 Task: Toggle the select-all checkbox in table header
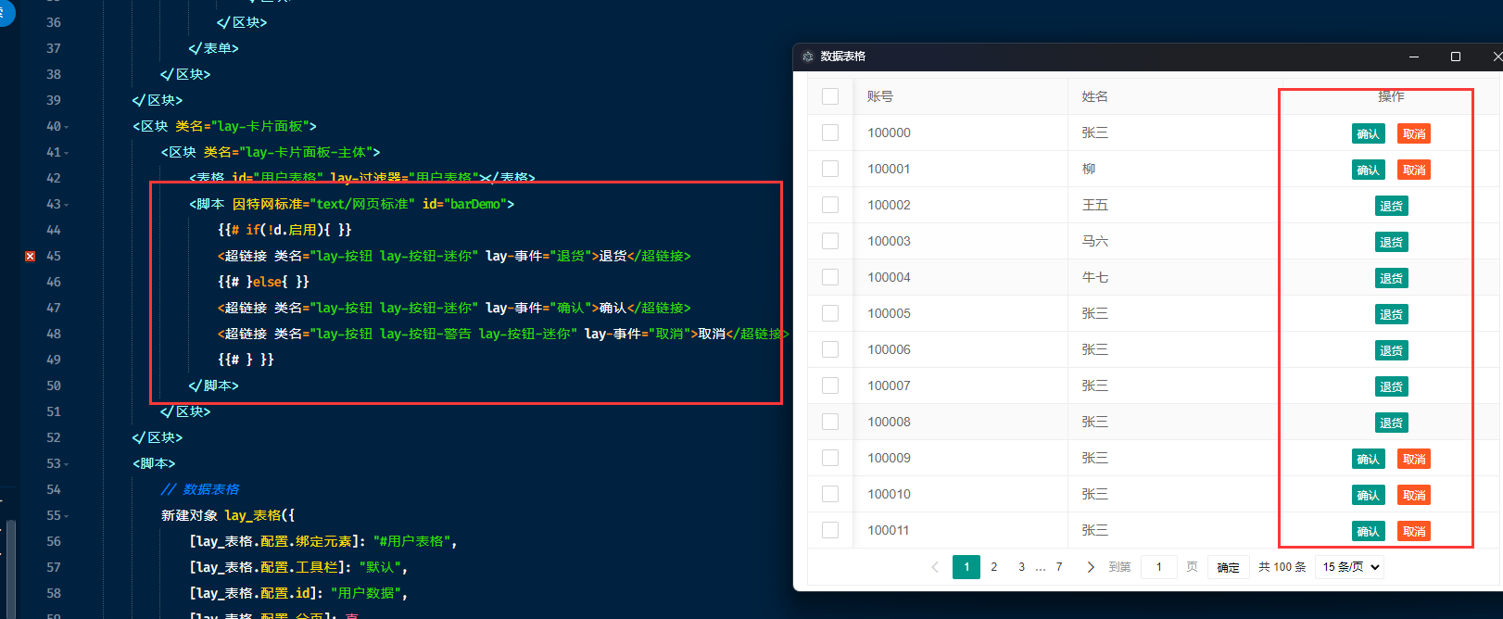click(830, 96)
